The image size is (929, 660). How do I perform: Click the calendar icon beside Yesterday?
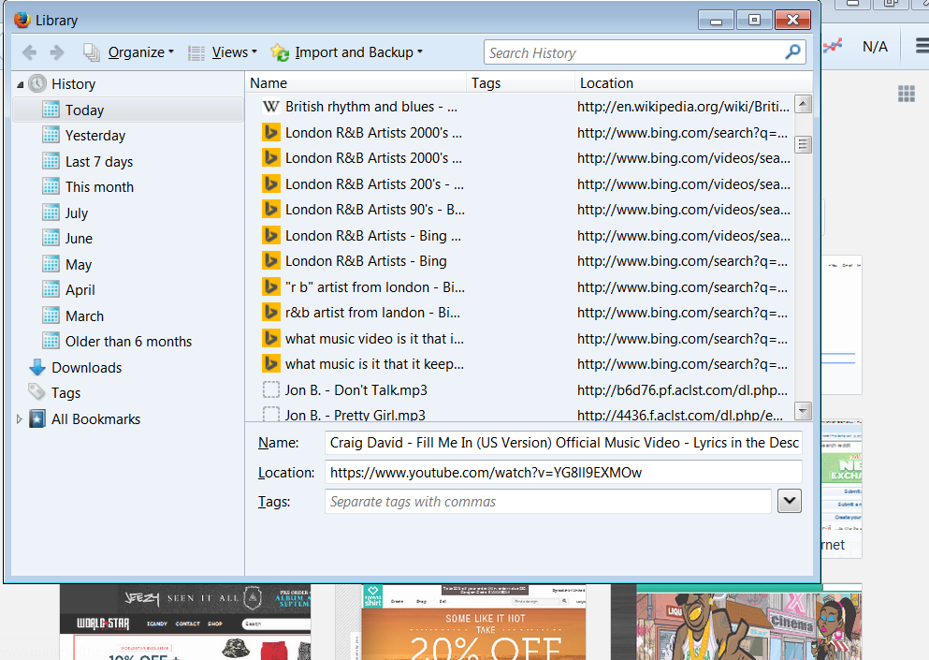point(51,135)
